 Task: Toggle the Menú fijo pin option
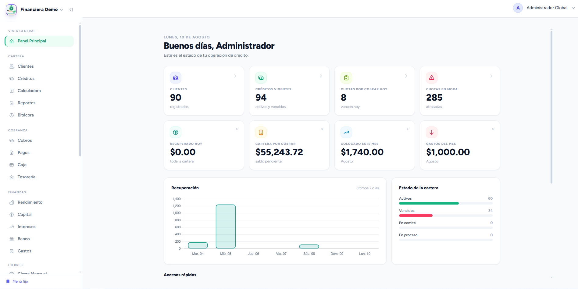17,281
